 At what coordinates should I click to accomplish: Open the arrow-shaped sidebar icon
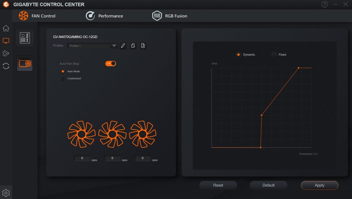(6, 53)
